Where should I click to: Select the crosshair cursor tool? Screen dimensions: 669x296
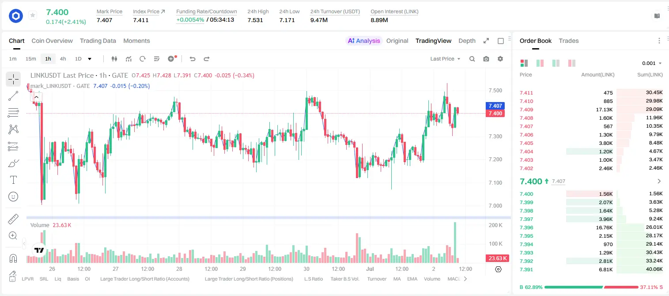click(x=13, y=80)
